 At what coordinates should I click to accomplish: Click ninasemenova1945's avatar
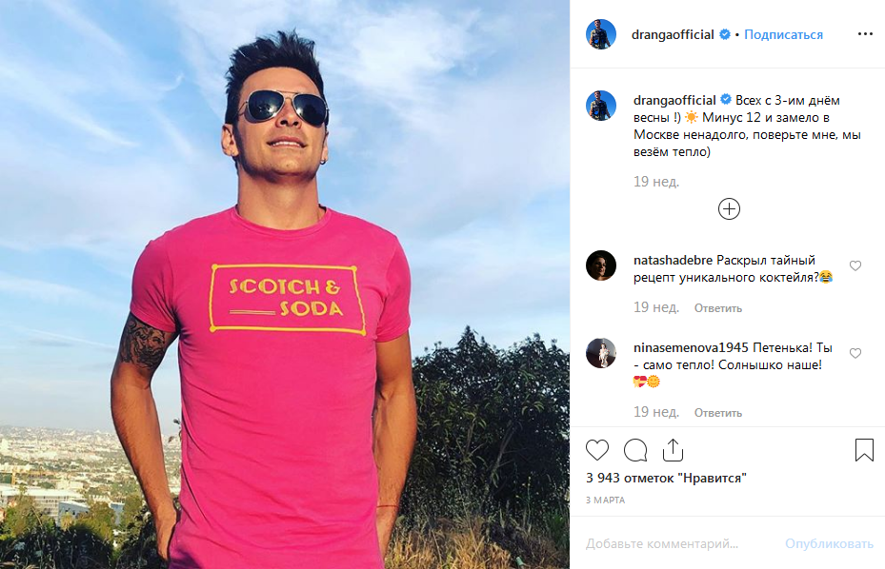pos(601,353)
